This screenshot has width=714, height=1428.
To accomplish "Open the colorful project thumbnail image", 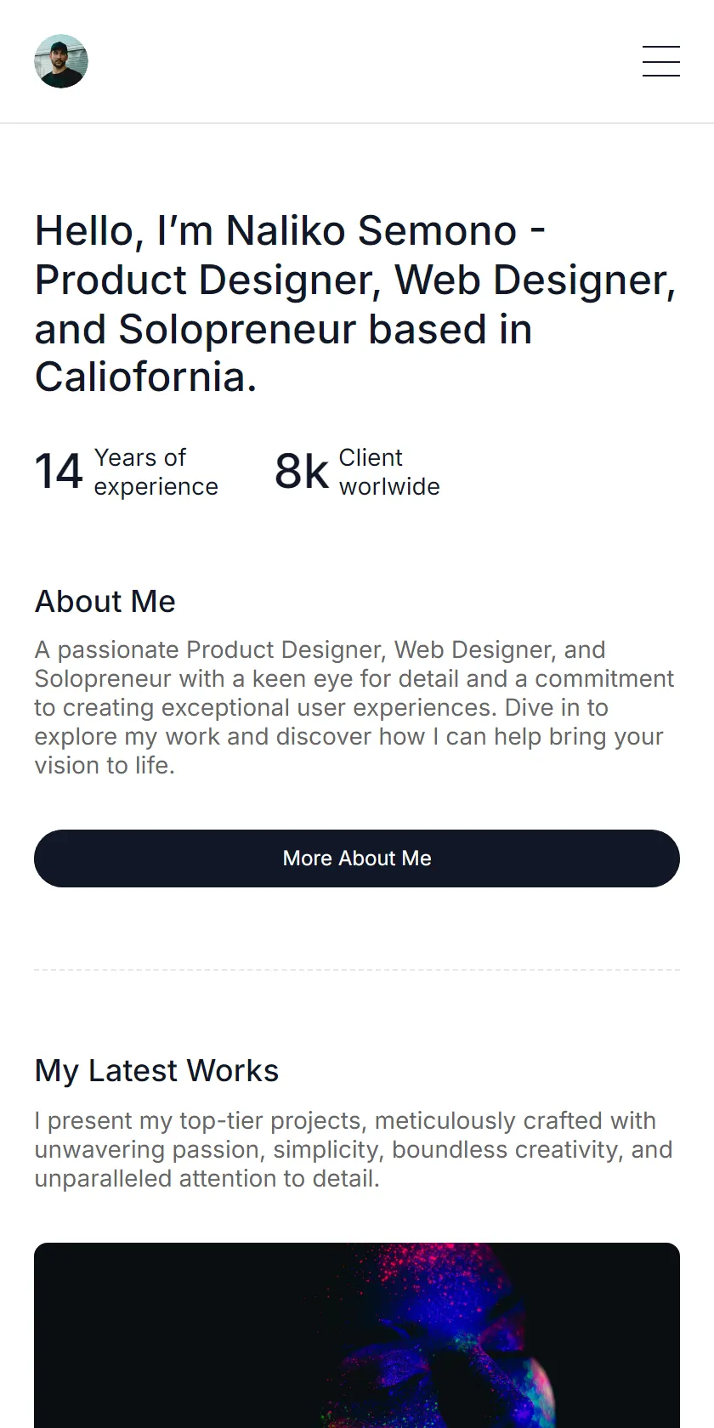I will pyautogui.click(x=357, y=1335).
